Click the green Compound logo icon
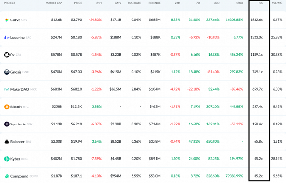This screenshot has width=286, height=183. pos(7,176)
